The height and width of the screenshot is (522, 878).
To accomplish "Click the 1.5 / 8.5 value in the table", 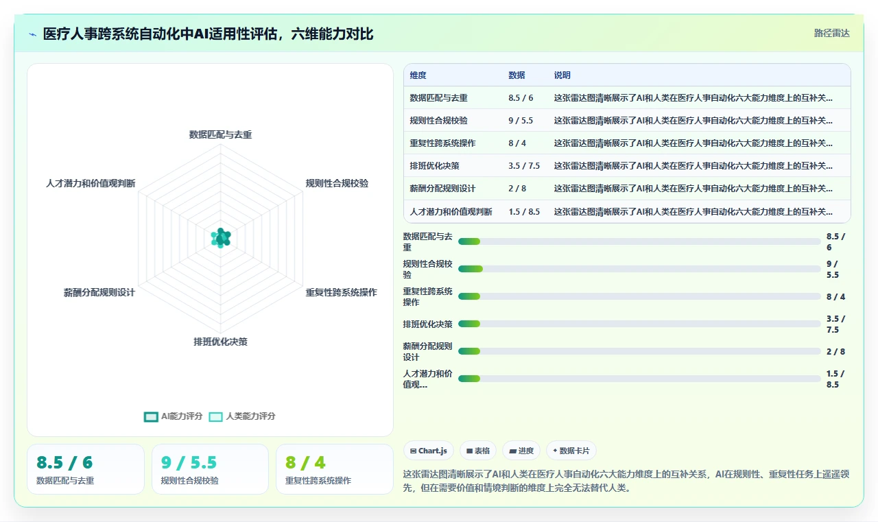I will pyautogui.click(x=524, y=212).
